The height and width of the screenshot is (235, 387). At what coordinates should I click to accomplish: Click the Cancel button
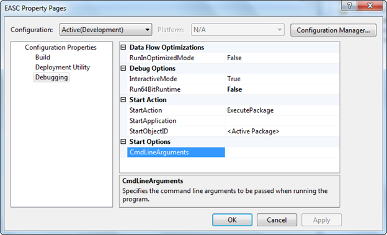tap(277, 220)
